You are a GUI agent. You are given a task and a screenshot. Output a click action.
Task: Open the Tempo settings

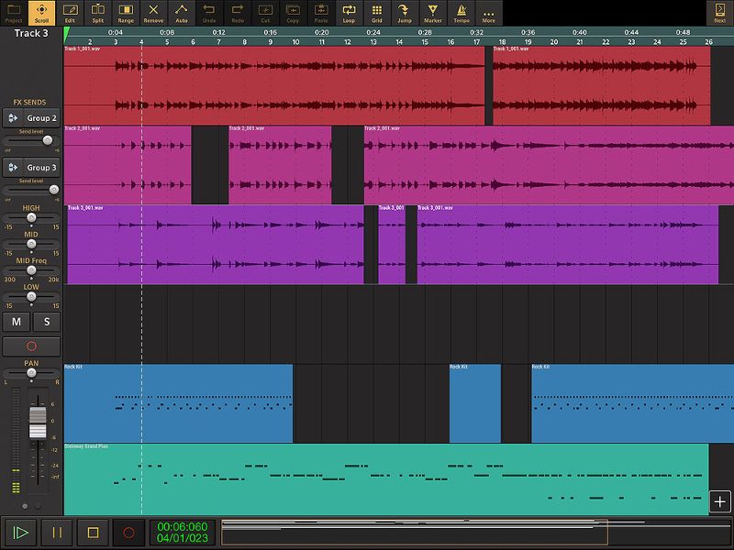coord(460,12)
